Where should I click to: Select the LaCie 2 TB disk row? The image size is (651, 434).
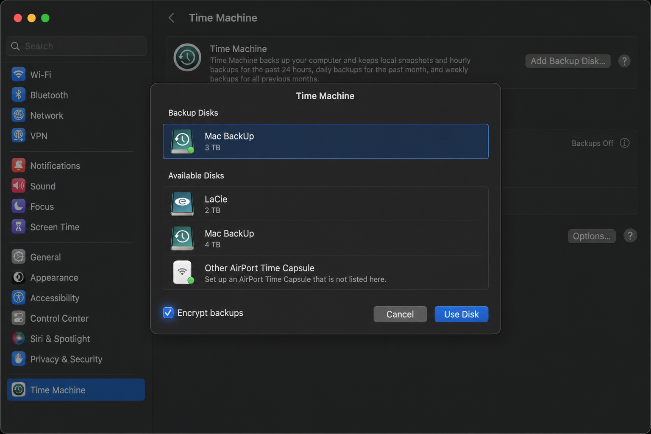[325, 204]
